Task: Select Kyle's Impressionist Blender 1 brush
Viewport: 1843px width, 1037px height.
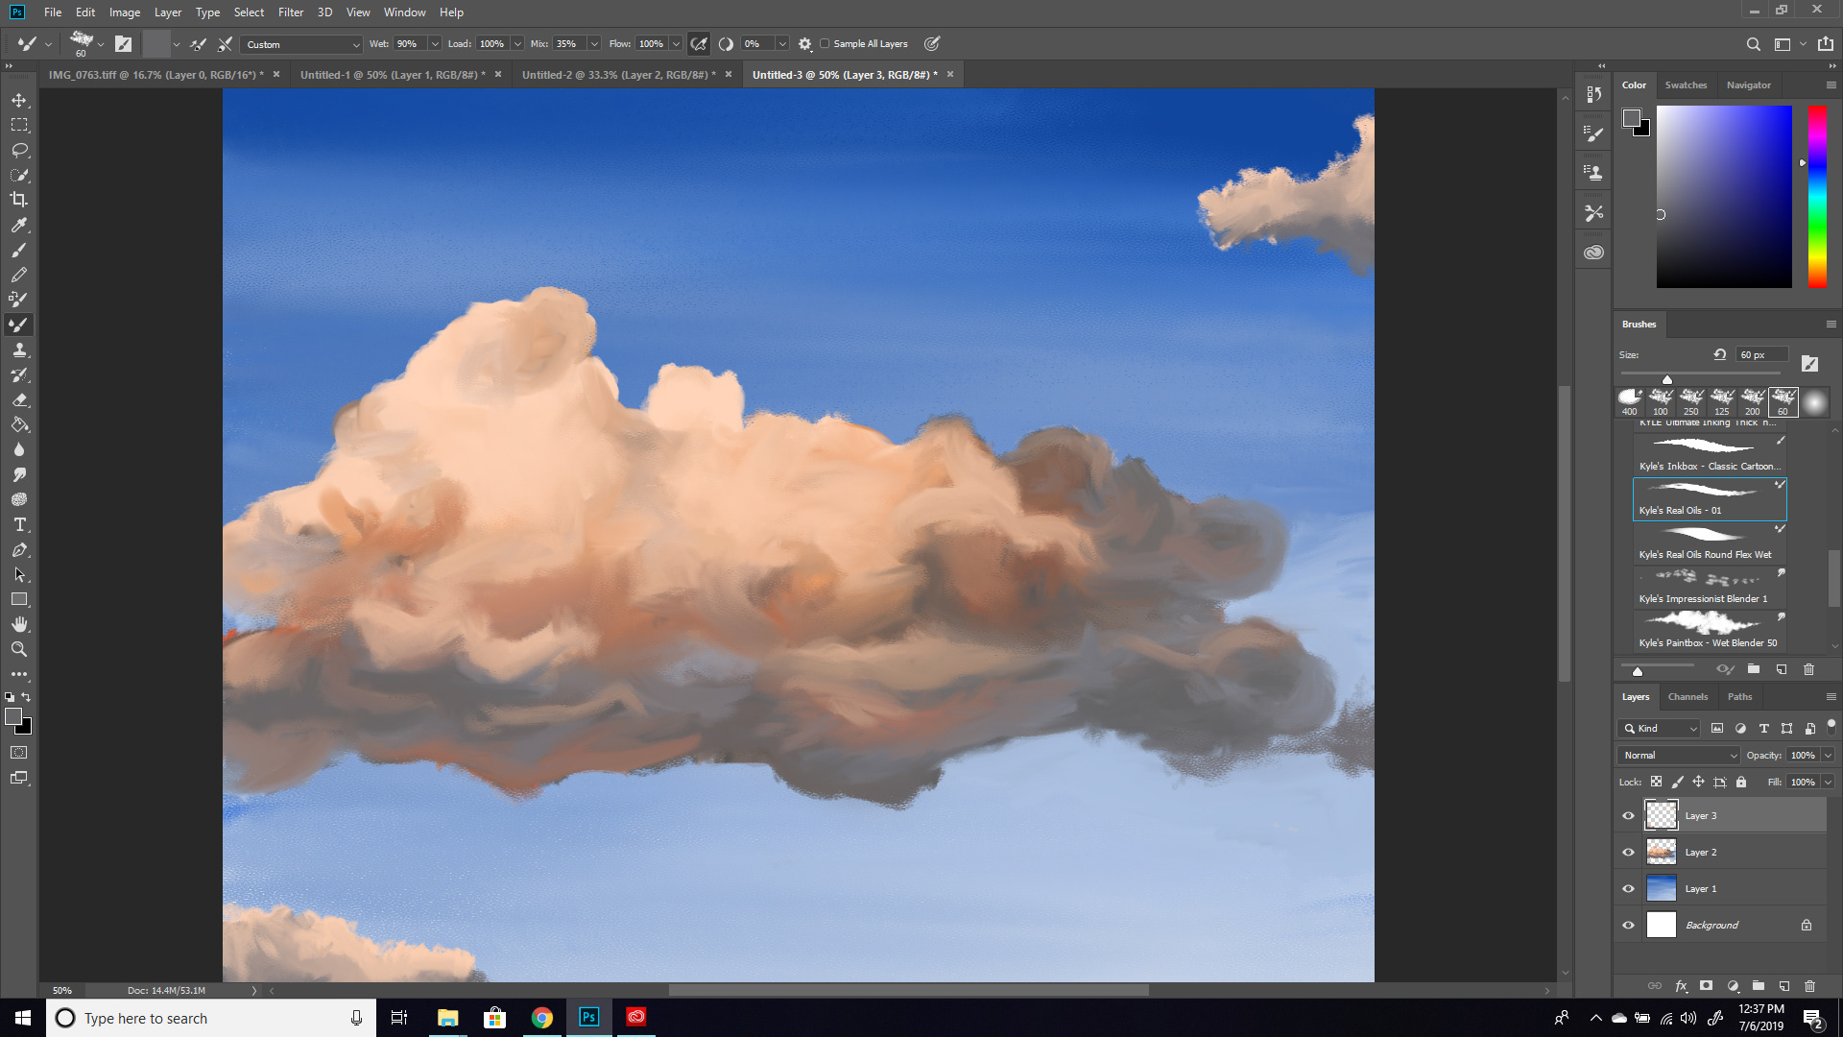Action: pyautogui.click(x=1709, y=587)
